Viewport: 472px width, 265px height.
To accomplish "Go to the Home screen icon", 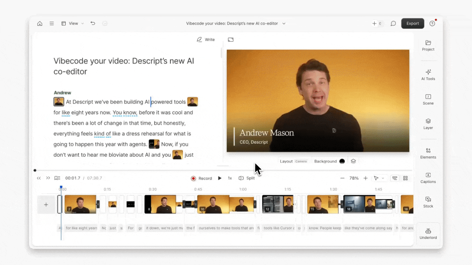I will [40, 24].
